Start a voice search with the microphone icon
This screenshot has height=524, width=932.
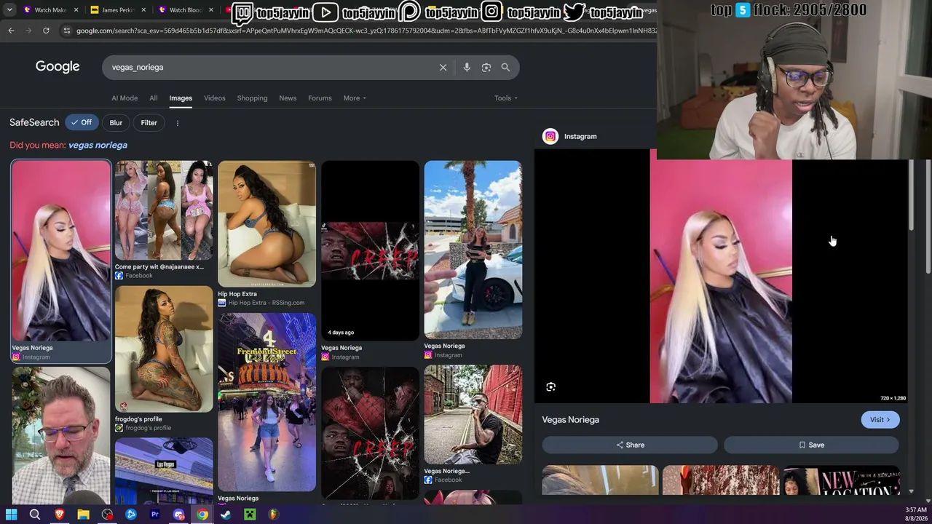(467, 67)
